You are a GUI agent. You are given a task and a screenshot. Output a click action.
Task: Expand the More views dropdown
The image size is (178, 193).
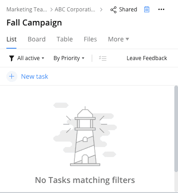(119, 39)
